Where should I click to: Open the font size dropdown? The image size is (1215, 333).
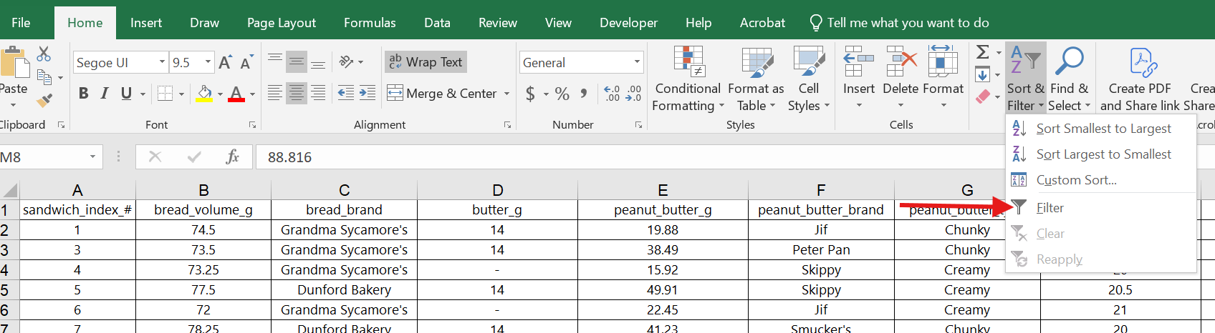208,63
